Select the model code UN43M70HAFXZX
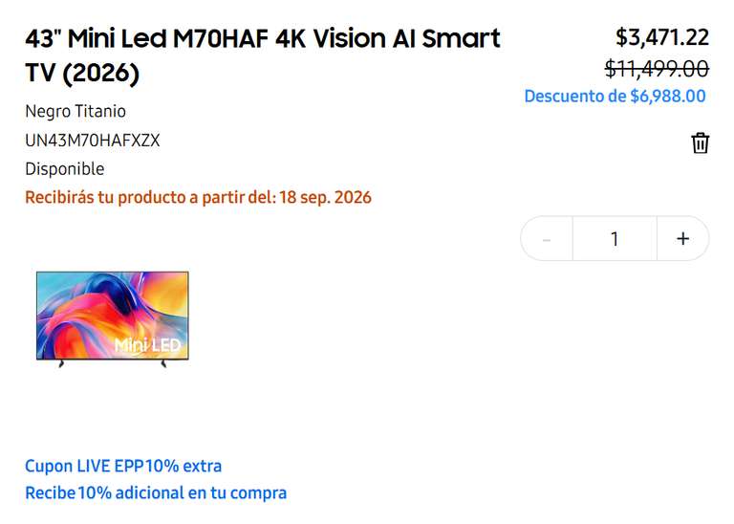 93,141
